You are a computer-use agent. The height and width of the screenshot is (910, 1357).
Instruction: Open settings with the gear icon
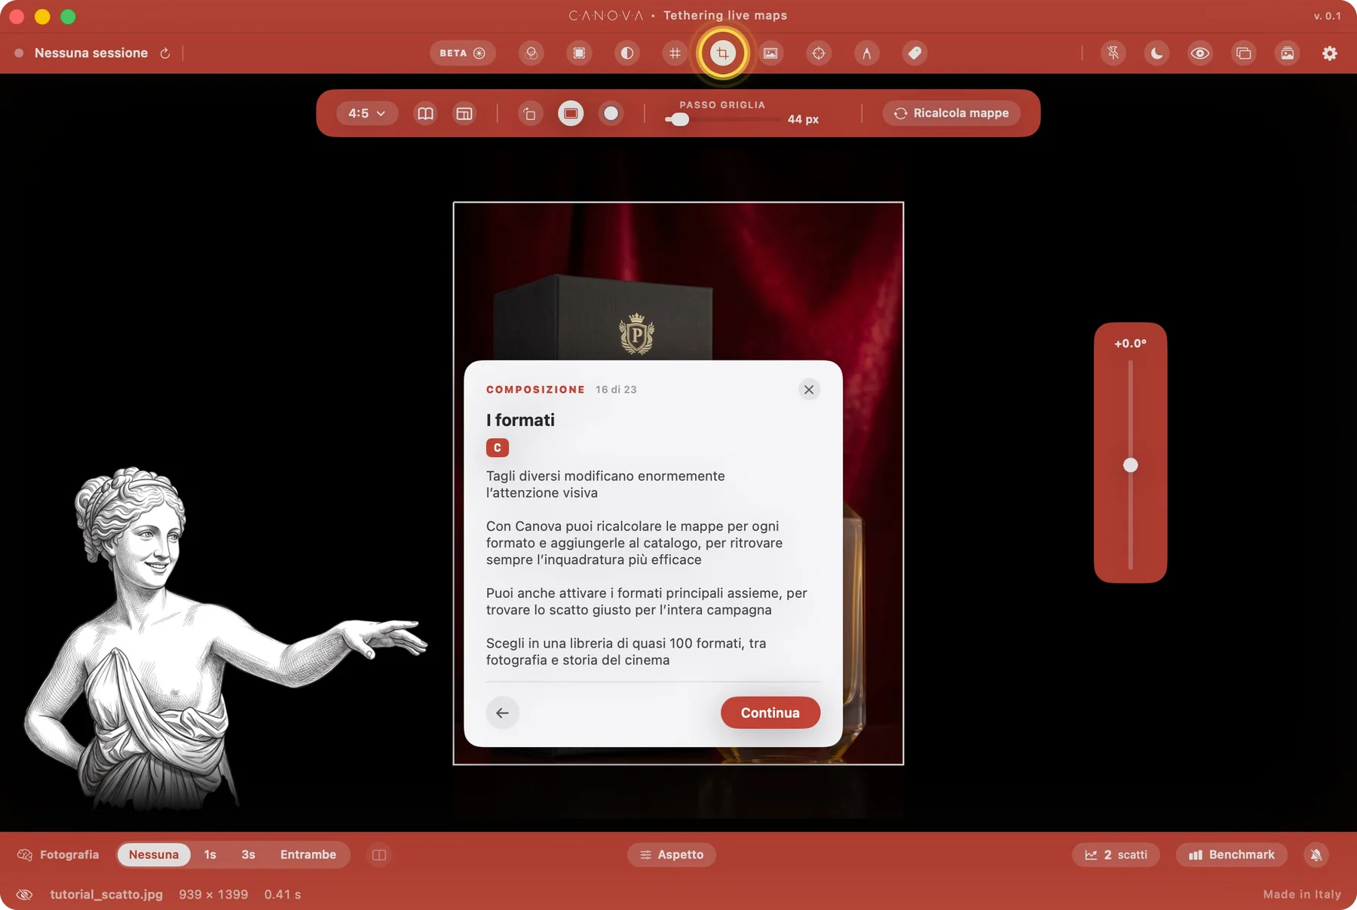[x=1330, y=53]
